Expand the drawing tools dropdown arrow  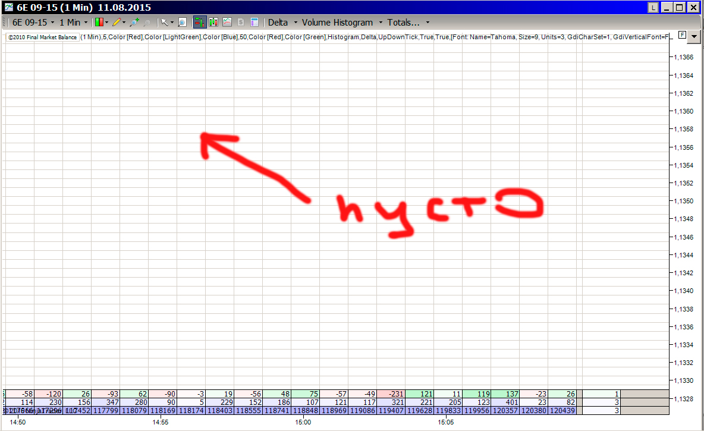[124, 23]
